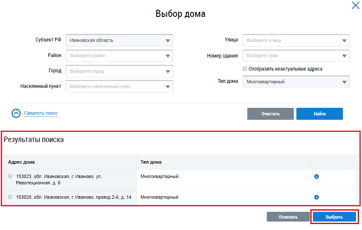Image resolution: width=362 pixels, height=230 pixels.
Task: Open the Город dropdown
Action: pos(119,71)
